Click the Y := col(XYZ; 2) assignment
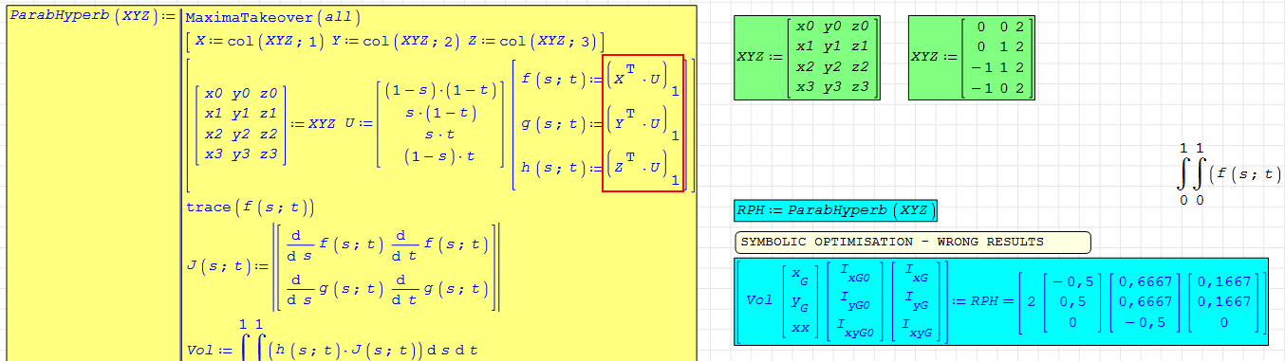 point(396,41)
